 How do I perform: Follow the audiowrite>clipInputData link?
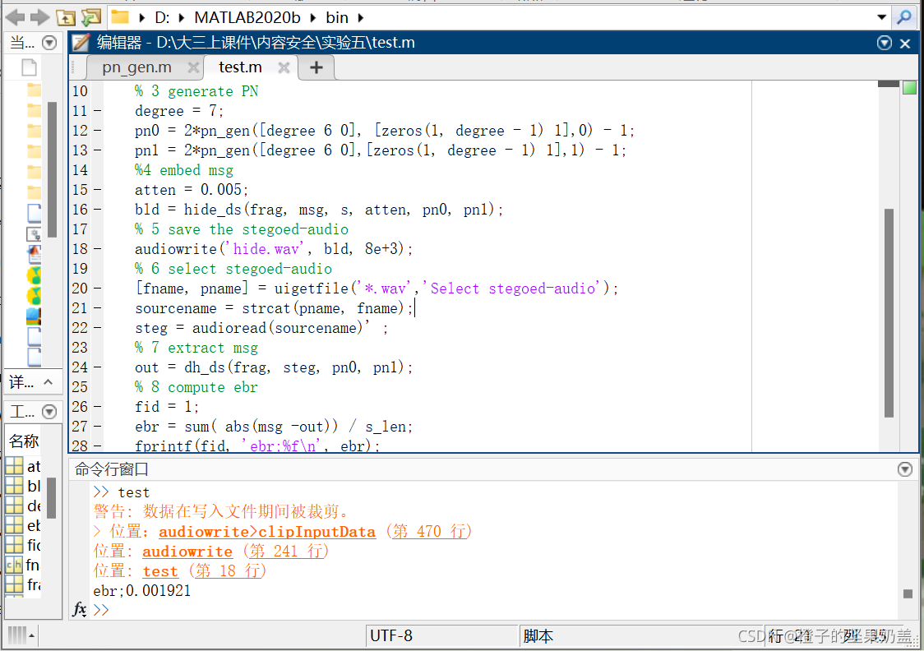tap(267, 532)
